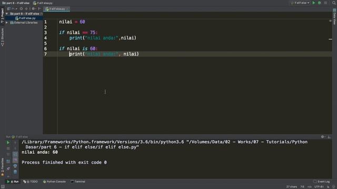Click the lock read-only icon in the status bar

[328, 187]
